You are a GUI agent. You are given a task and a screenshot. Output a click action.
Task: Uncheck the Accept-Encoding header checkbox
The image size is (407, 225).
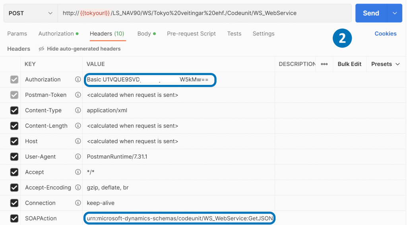click(x=14, y=188)
